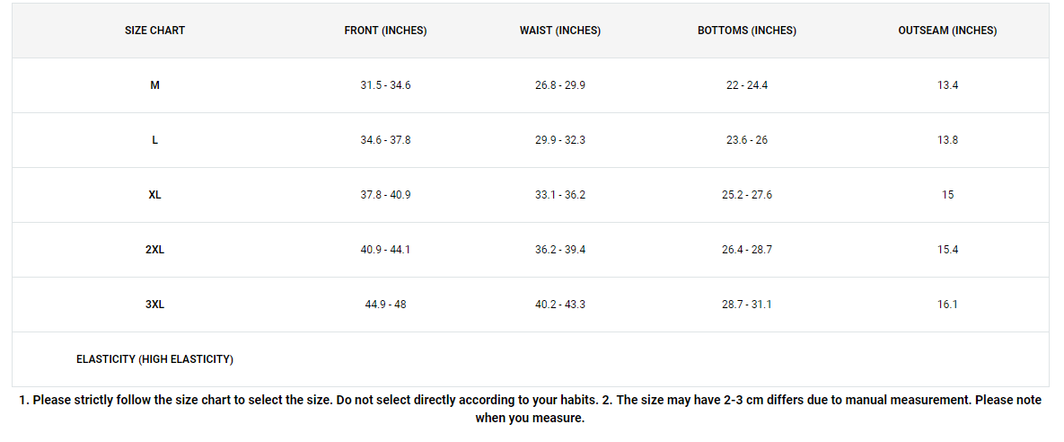Click the ELASTICITY (HIGH ELASTICITY) cell
This screenshot has width=1064, height=442.
pos(154,359)
